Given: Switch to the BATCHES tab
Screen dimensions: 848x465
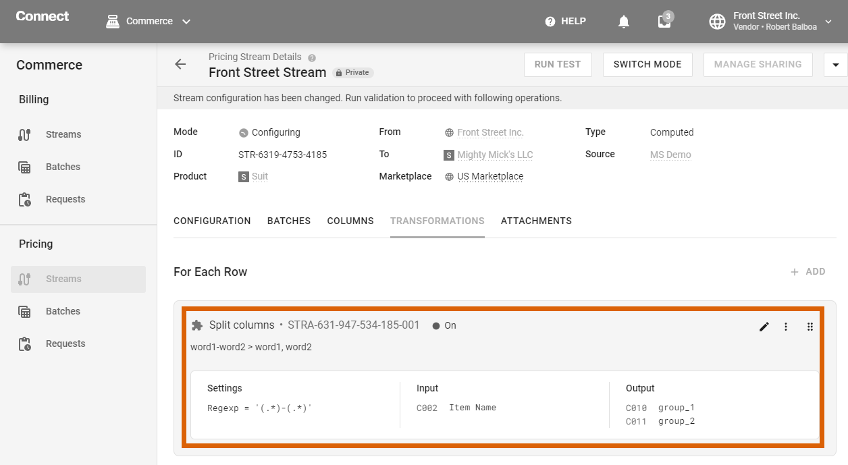Looking at the screenshot, I should pyautogui.click(x=289, y=221).
